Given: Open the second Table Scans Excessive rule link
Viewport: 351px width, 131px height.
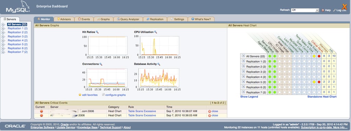Looking at the screenshot, I should [142, 115].
